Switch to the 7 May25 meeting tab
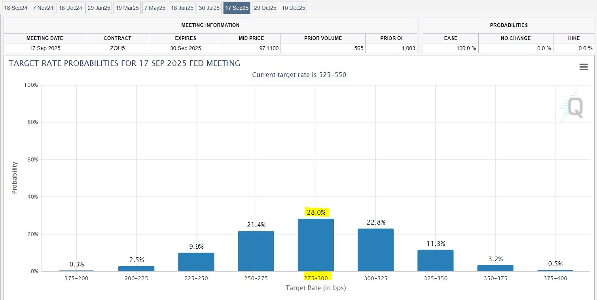This screenshot has width=597, height=300. [x=155, y=8]
